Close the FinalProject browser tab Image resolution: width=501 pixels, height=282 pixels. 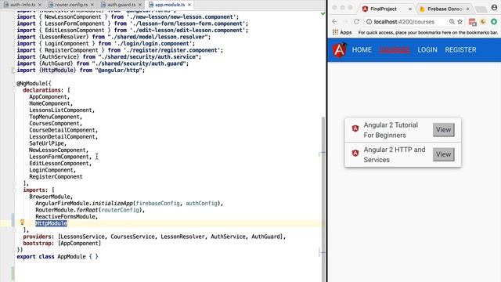click(410, 9)
